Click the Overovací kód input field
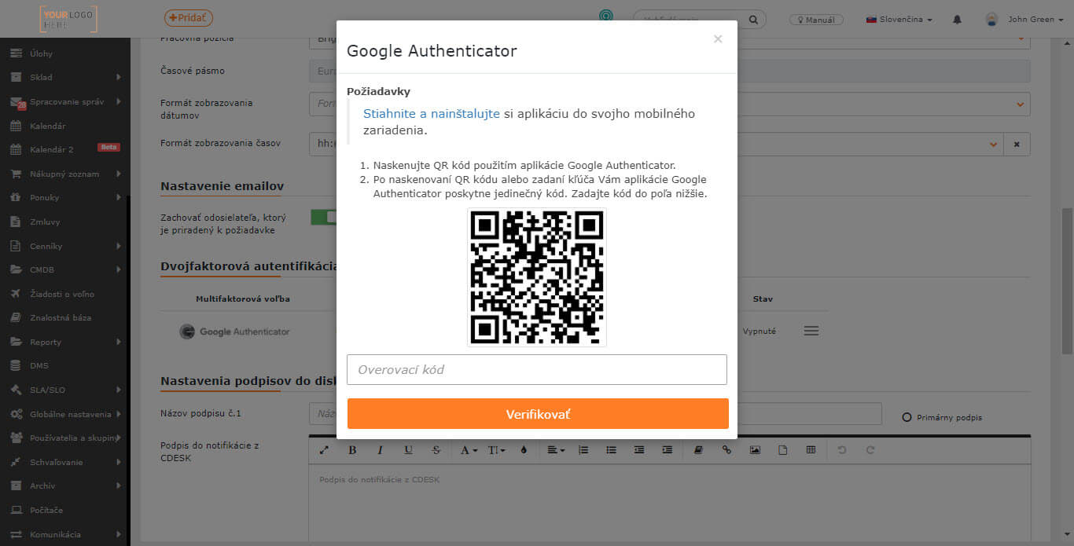Image resolution: width=1074 pixels, height=546 pixels. pos(537,369)
